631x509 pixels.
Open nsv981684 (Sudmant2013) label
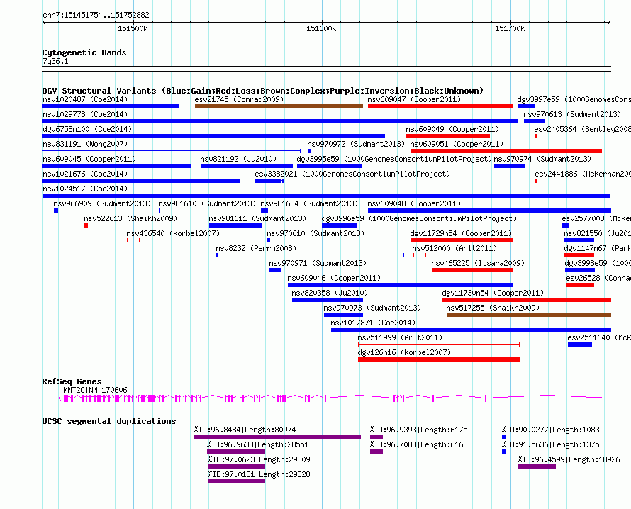(x=309, y=203)
